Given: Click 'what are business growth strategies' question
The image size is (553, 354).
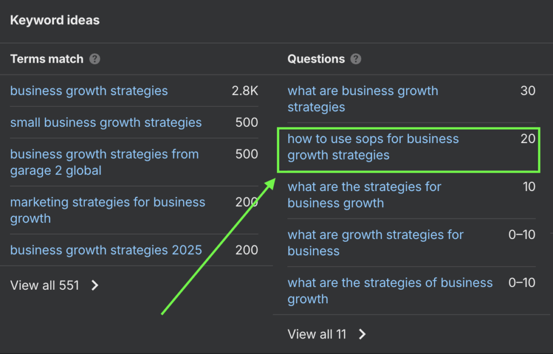Looking at the screenshot, I should [362, 99].
